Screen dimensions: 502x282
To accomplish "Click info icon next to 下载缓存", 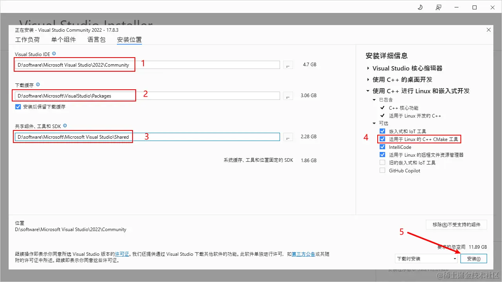I will pyautogui.click(x=38, y=84).
